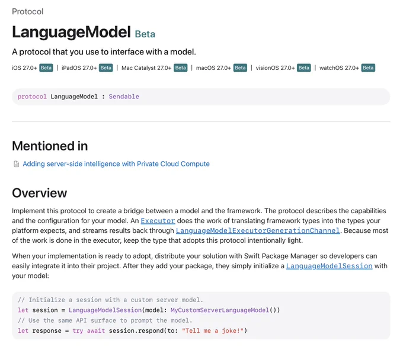Click the Beta badge next to macOS 27.0+
Viewport: 403px width, 350px height.
[x=240, y=68]
